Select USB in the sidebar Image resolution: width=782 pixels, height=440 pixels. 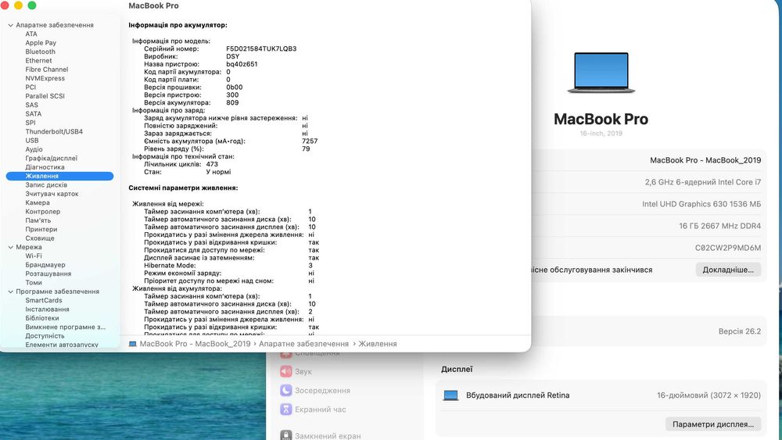tap(32, 141)
